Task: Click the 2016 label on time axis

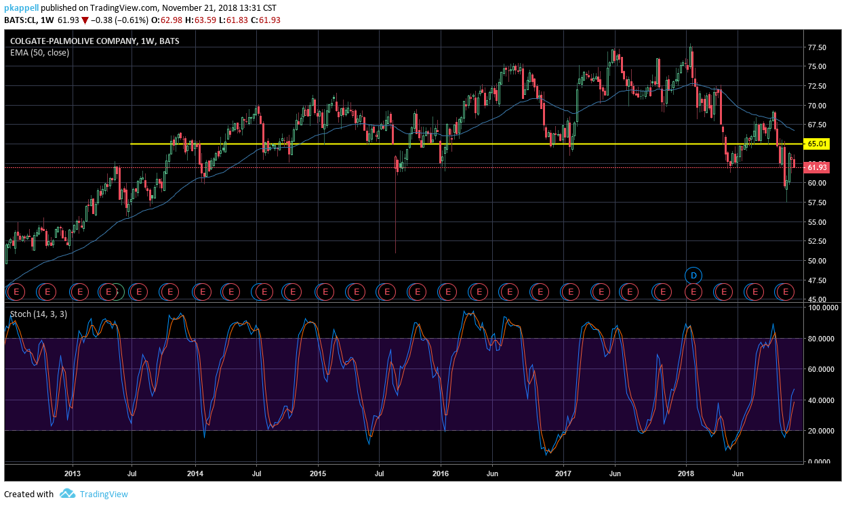Action: point(441,473)
